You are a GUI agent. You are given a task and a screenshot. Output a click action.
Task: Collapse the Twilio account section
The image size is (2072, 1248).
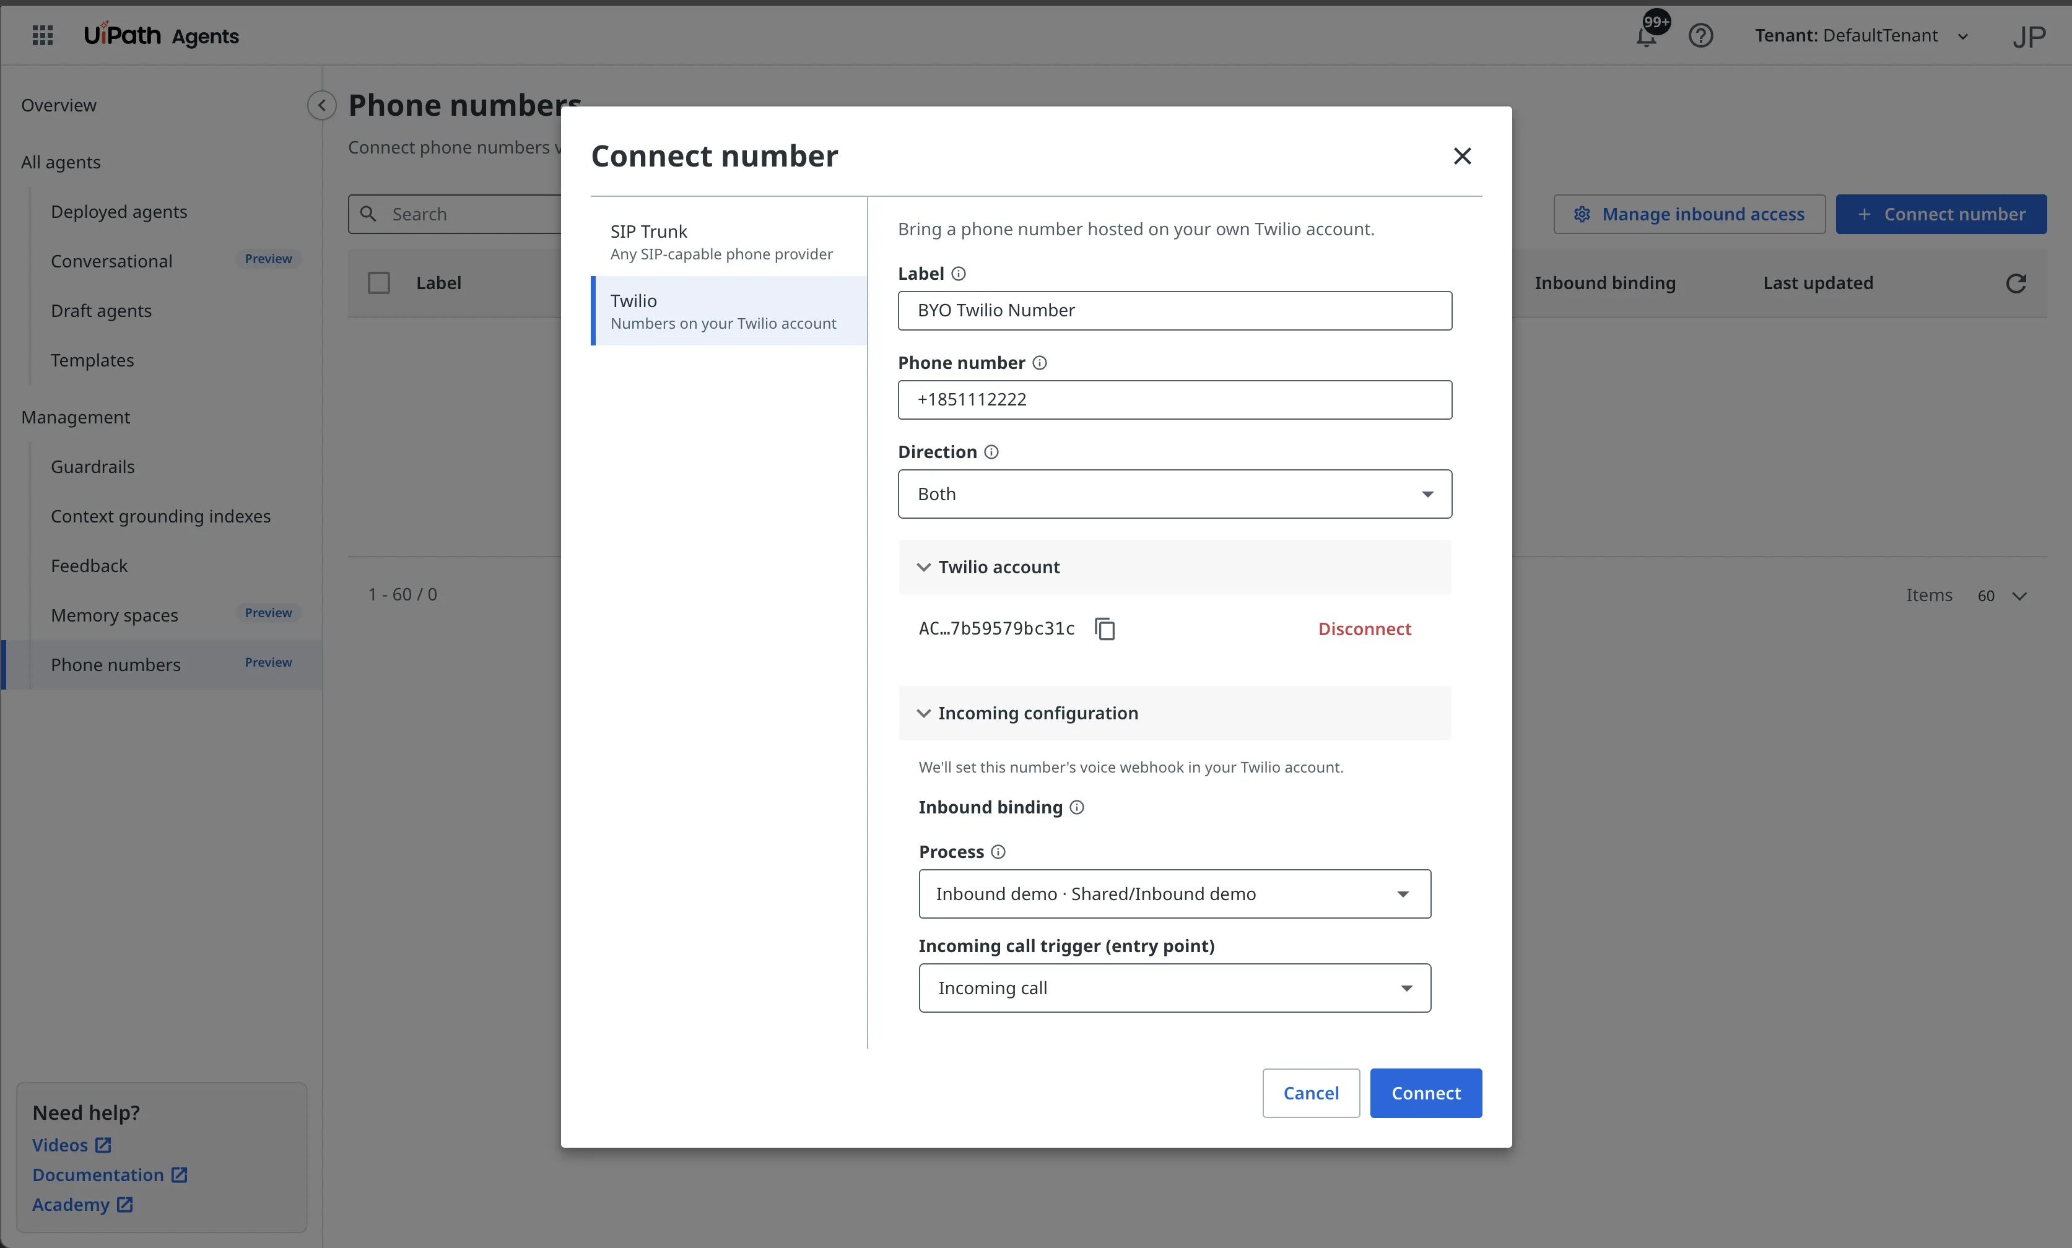click(1175, 567)
